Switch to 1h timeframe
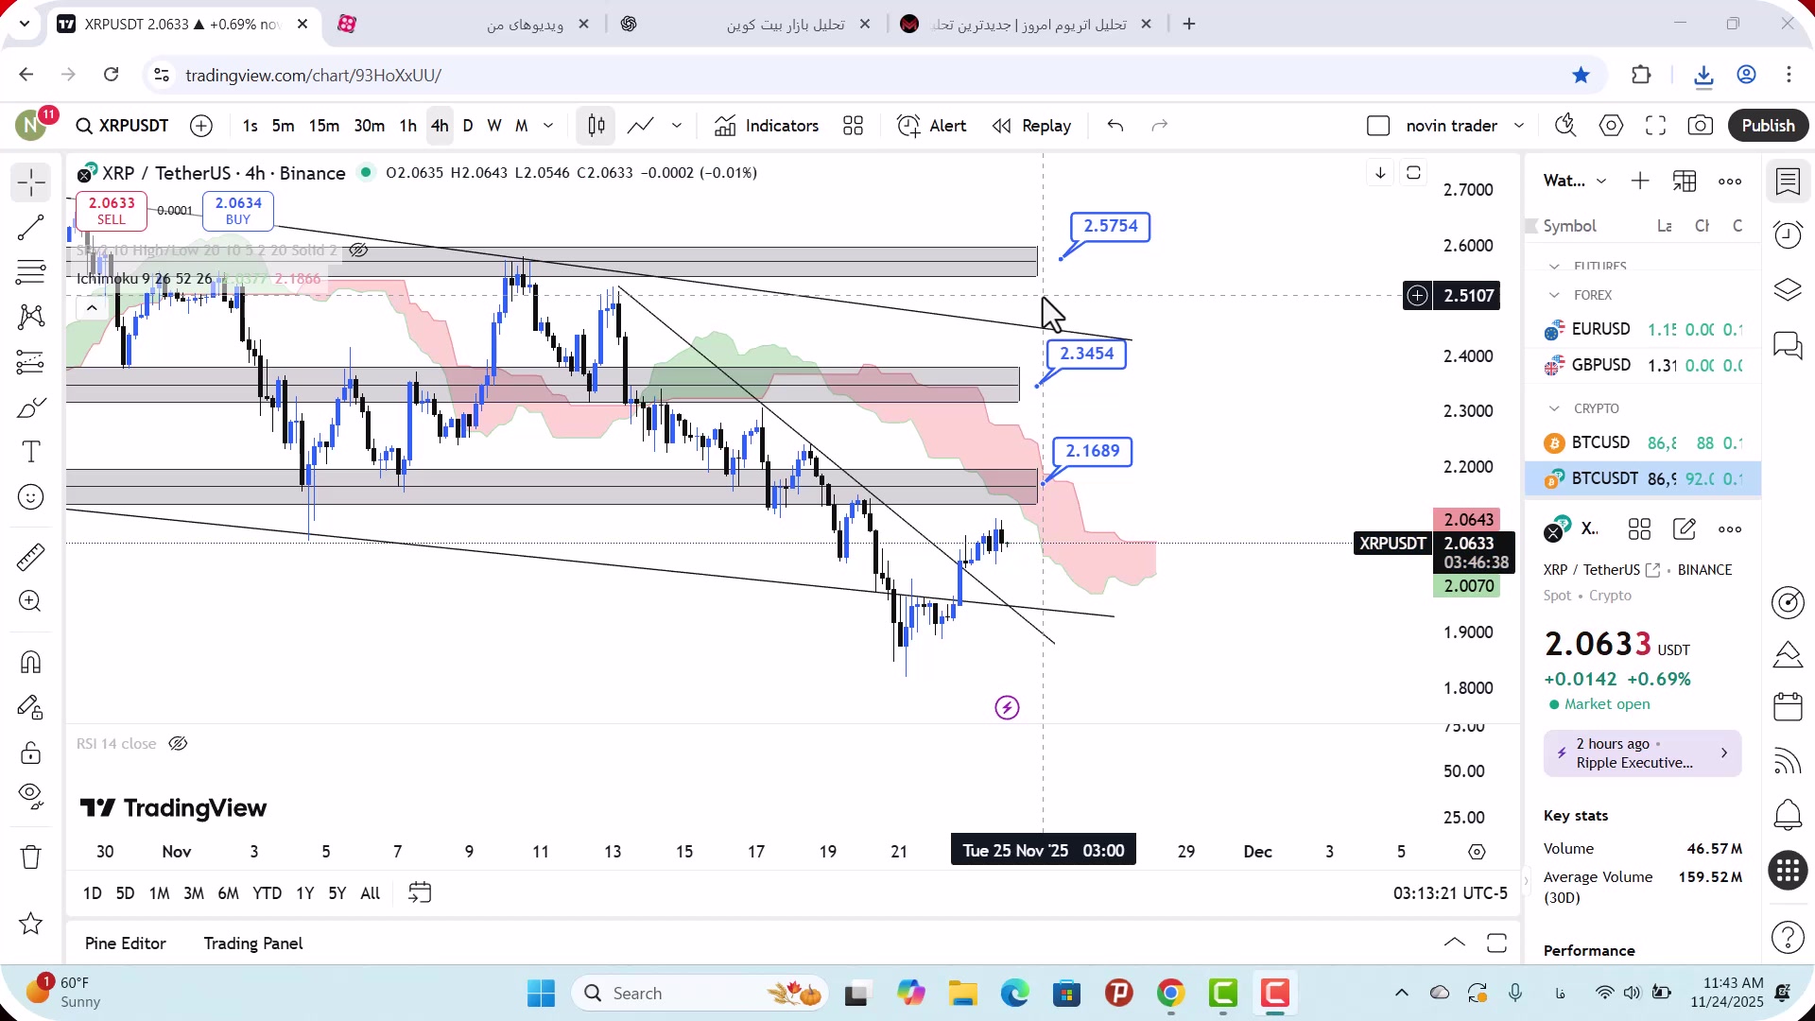1815x1021 pixels. tap(407, 126)
